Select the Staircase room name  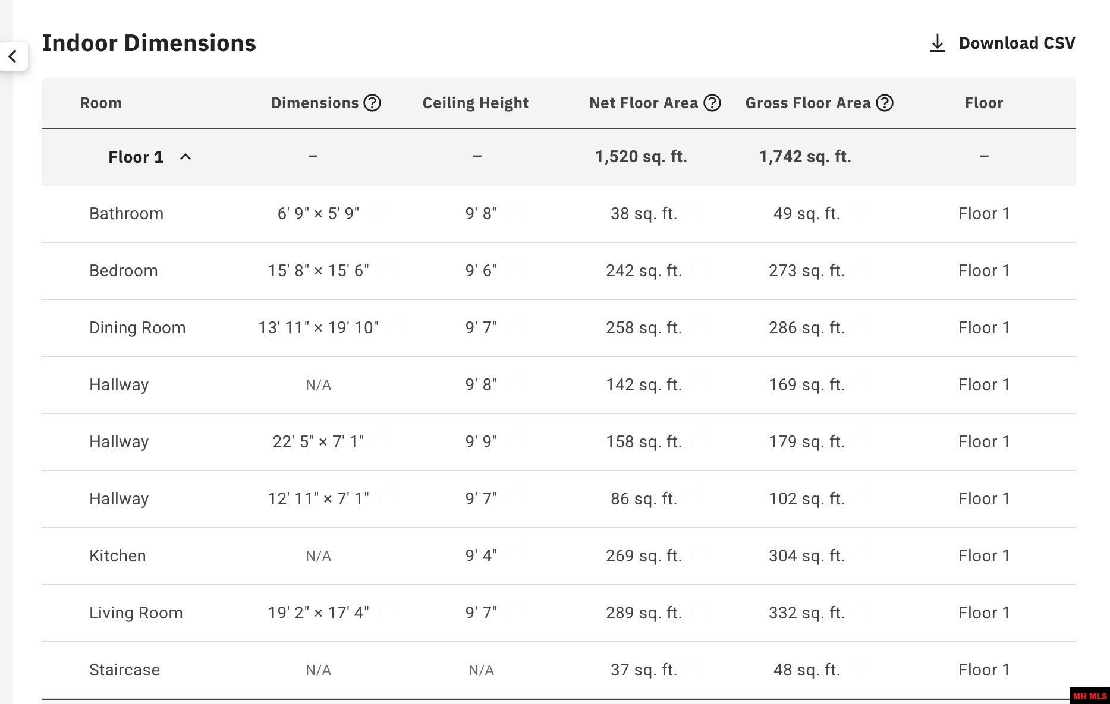pos(125,670)
